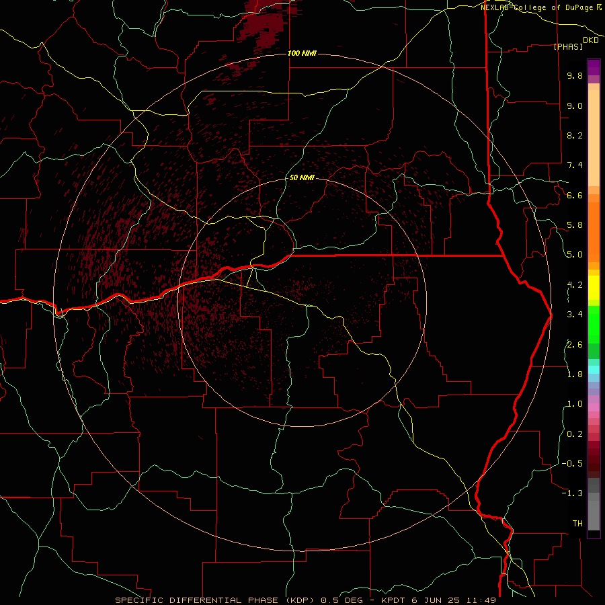Pick the pink segment of the color bar
605x605 pixels.
594,407
